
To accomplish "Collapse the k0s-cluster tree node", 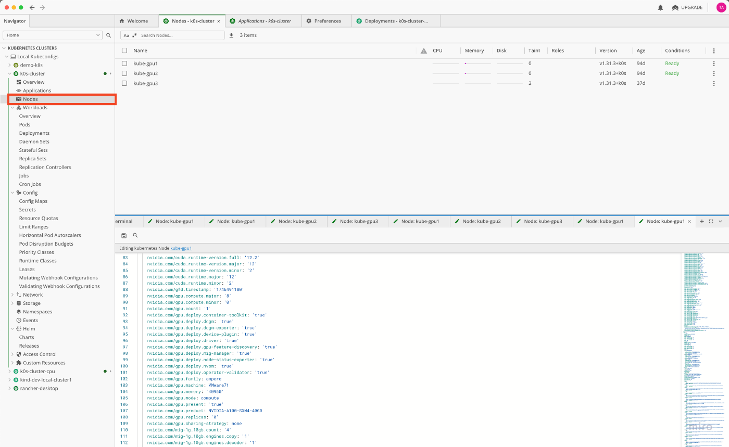I will click(9, 74).
